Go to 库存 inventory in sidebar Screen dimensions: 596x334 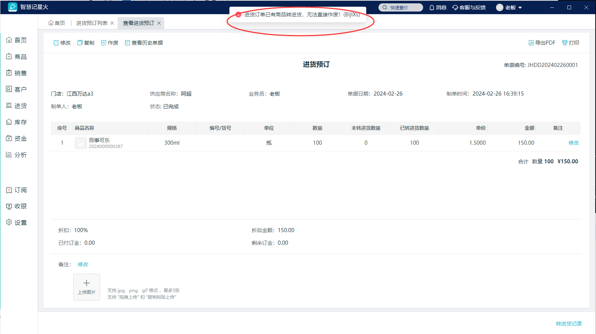[17, 122]
